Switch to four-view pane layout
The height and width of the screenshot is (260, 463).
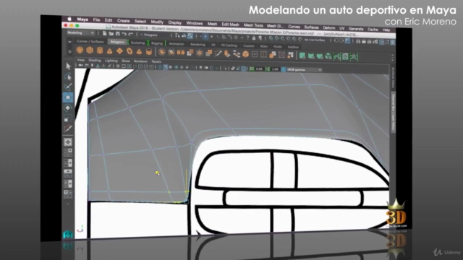click(x=68, y=152)
